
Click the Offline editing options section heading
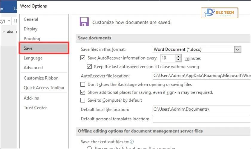(x=140, y=131)
